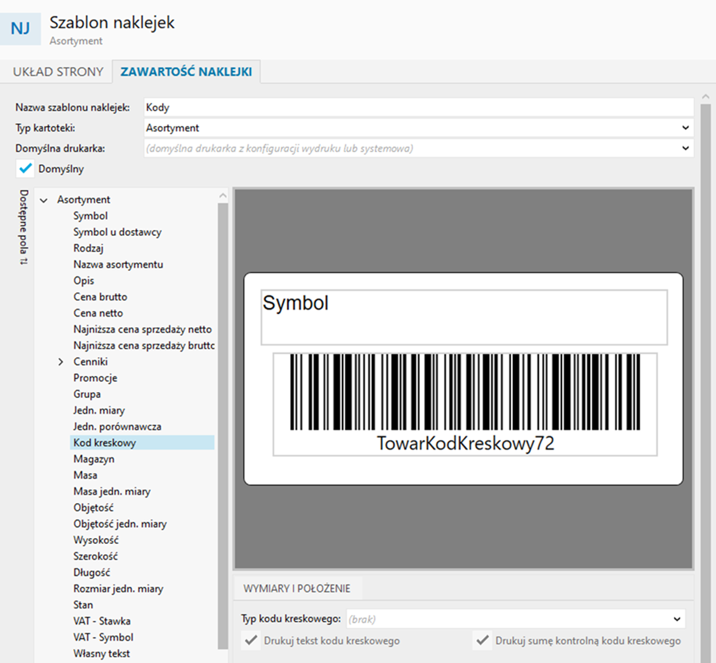The image size is (716, 663).
Task: Open the WYMIARY I POŁOŻENIE tab
Action: tap(297, 589)
